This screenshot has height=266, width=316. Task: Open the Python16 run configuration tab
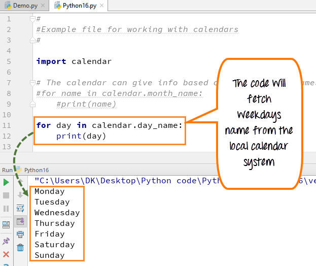click(x=36, y=170)
